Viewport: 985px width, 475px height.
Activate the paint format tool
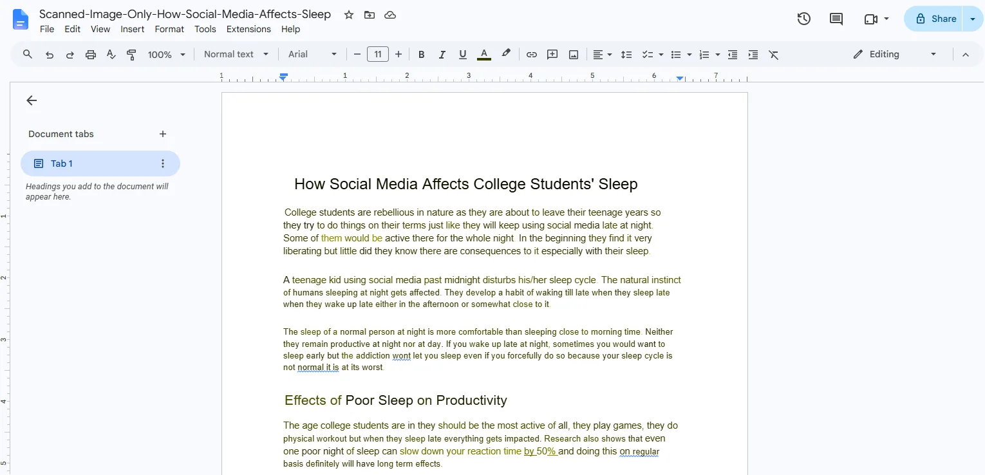(131, 55)
